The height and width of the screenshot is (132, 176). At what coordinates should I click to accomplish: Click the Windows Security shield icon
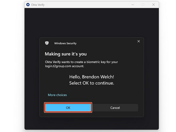(47, 43)
